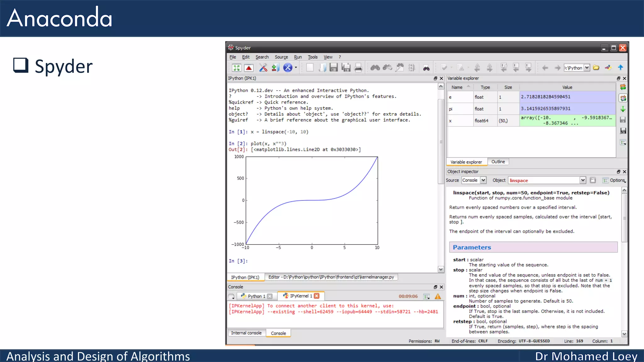Undock the Variable explorer pane
The width and height of the screenshot is (644, 362).
pos(618,78)
